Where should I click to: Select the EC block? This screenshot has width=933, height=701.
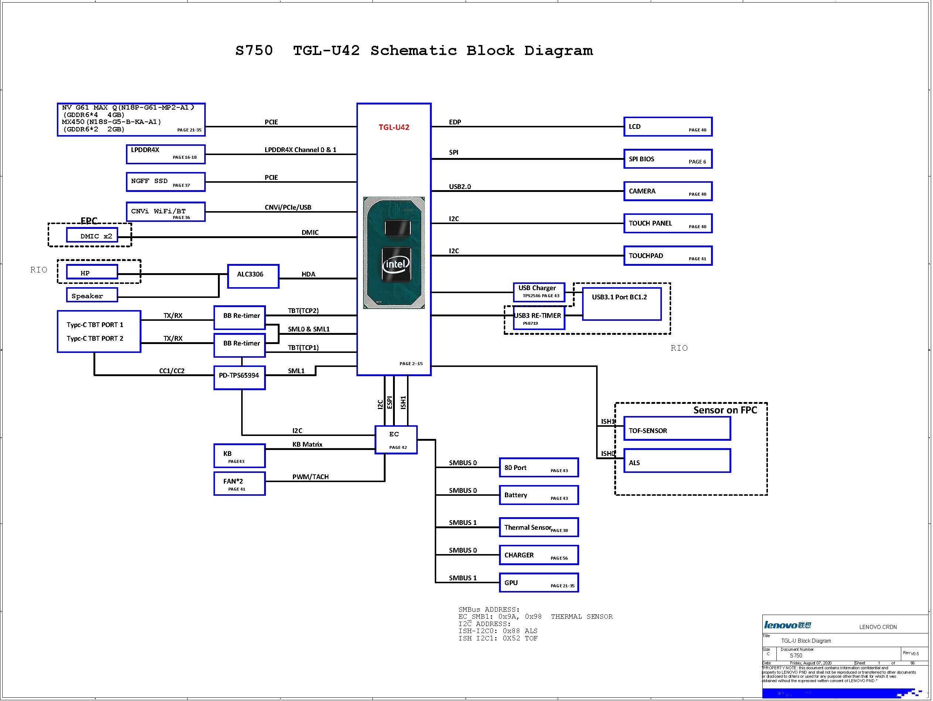(396, 440)
